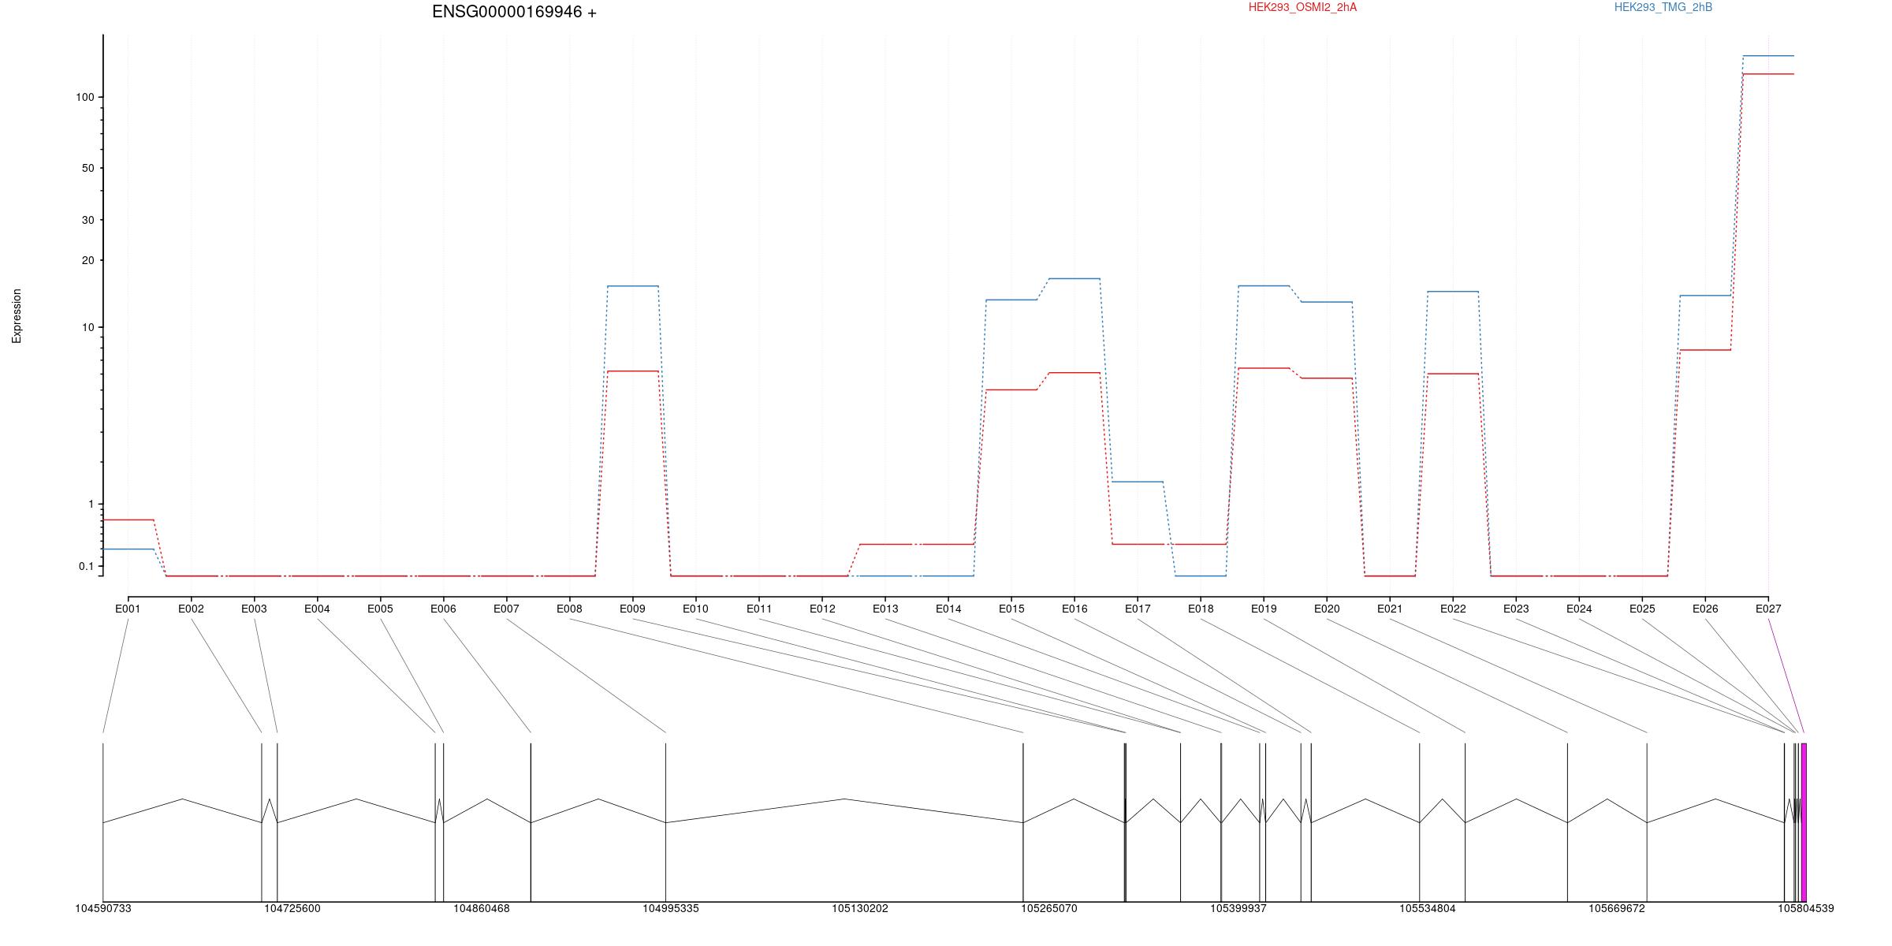Click the red E026 expression segment
1892x946 pixels.
click(x=1705, y=350)
